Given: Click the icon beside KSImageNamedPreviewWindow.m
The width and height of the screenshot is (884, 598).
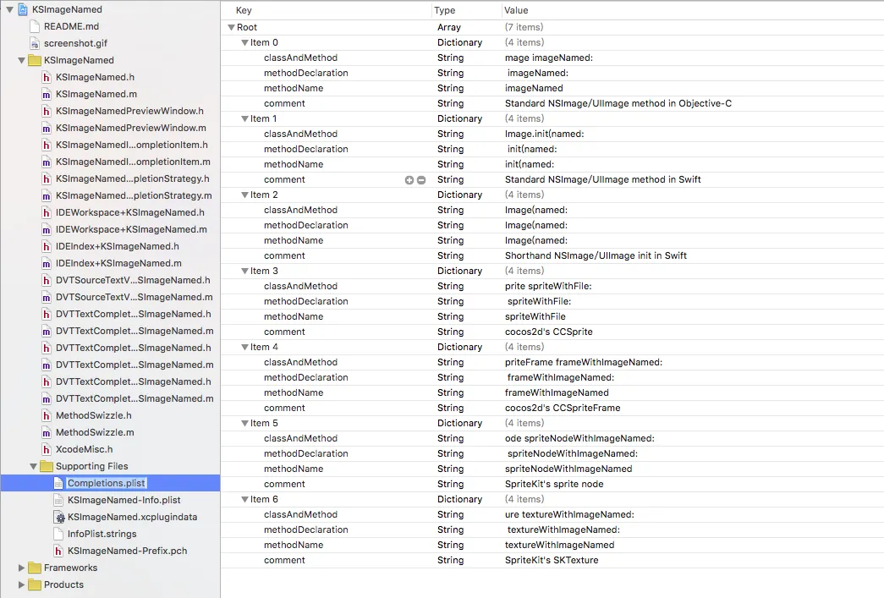Looking at the screenshot, I should (47, 128).
